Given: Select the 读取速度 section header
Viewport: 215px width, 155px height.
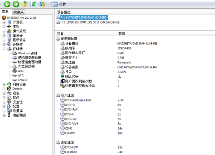Looking at the screenshot, I should click(x=67, y=142).
